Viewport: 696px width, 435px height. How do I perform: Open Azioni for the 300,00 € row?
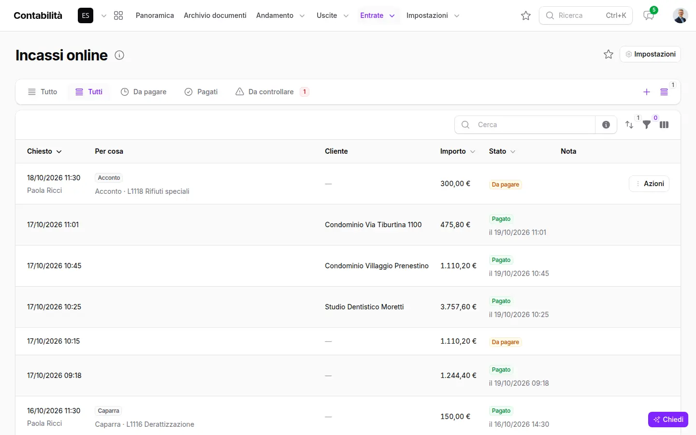(649, 184)
